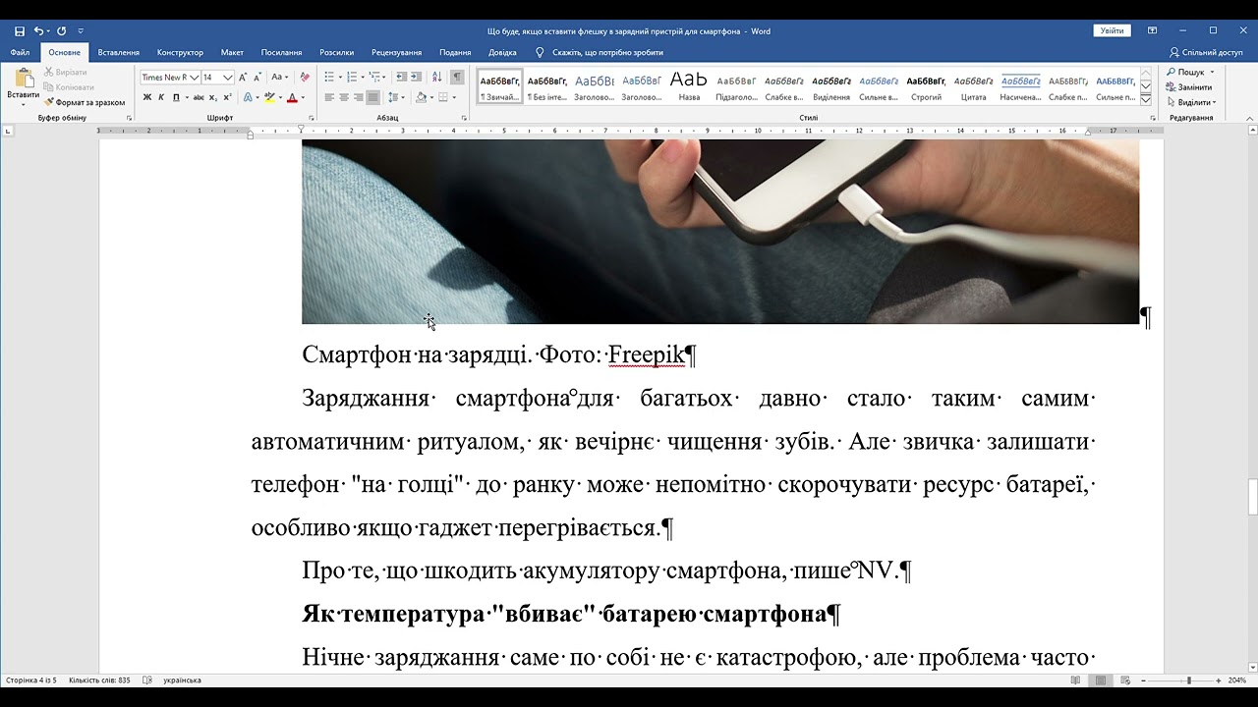Screen dimensions: 1258x707
Task: Switch to the Вставлення tab
Action: [119, 52]
